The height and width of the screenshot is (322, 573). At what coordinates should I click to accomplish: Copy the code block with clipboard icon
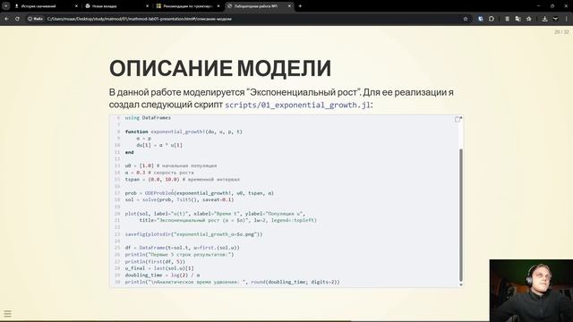pos(458,119)
